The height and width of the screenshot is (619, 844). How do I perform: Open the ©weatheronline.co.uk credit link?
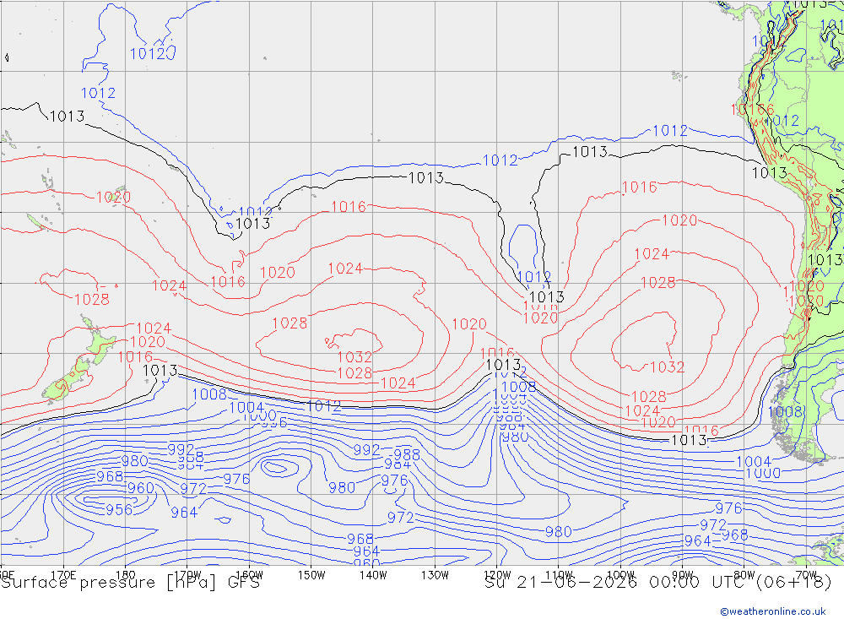773,611
